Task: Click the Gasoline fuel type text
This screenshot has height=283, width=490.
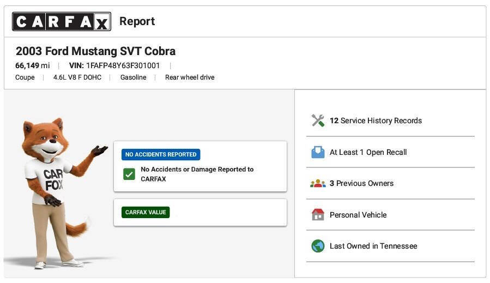Action: 134,77
